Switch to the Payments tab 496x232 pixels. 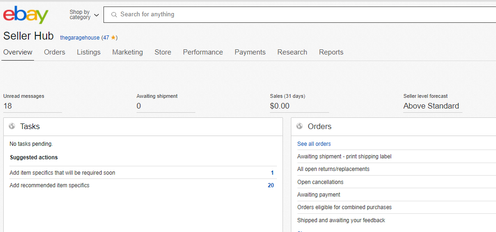[250, 52]
